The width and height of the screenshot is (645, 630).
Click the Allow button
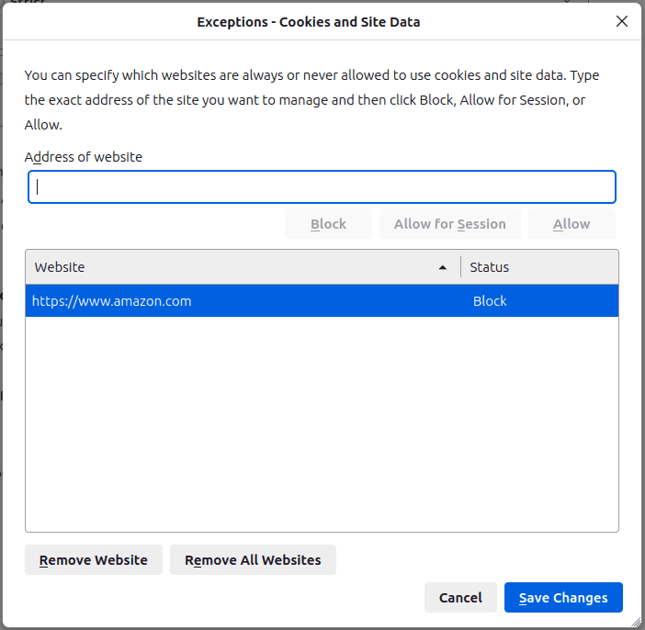[571, 224]
